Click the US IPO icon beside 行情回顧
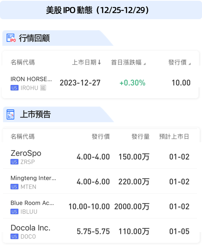Image resolution: width=202 pixels, height=248 pixels. click(x=11, y=38)
